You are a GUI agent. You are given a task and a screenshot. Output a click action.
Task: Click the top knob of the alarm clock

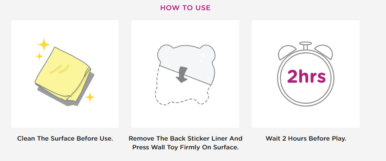pos(305,45)
